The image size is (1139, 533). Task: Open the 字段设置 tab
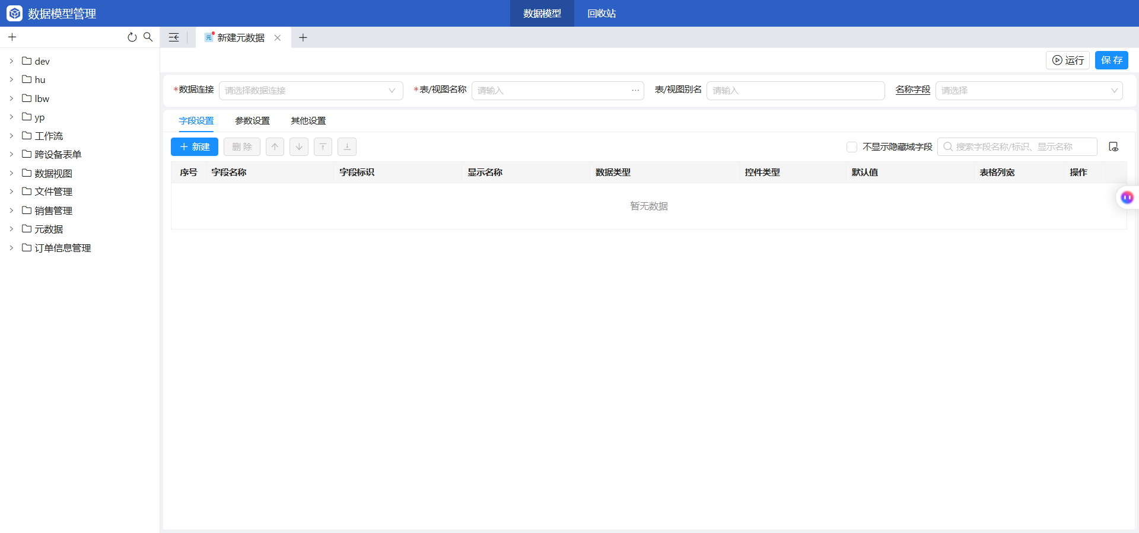[x=196, y=120]
